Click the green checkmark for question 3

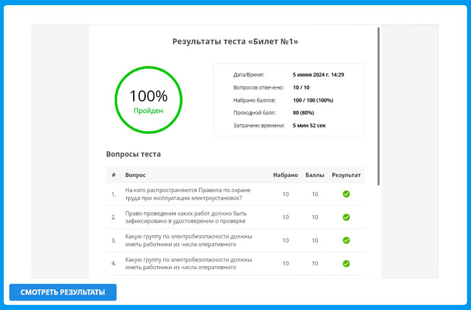[x=346, y=240]
